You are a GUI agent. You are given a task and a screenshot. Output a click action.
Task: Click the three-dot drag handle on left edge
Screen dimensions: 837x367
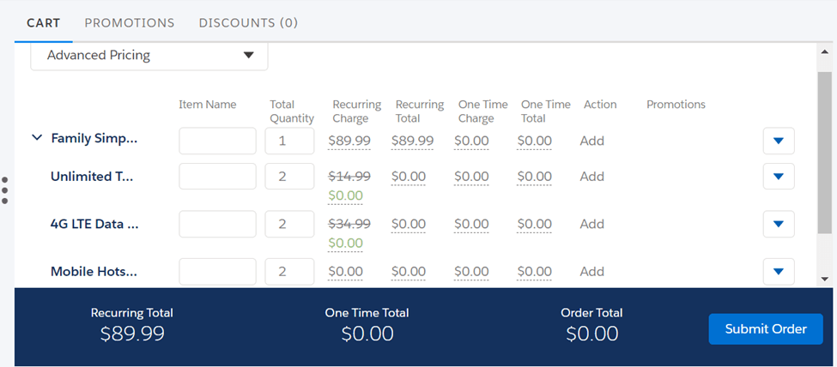click(5, 190)
